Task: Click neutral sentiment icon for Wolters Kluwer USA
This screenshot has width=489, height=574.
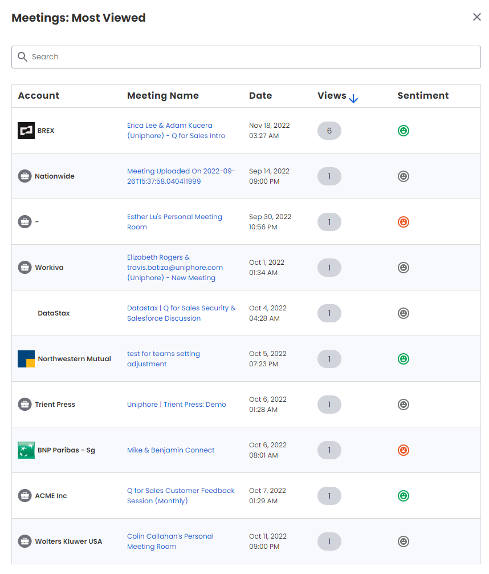Action: pyautogui.click(x=404, y=541)
